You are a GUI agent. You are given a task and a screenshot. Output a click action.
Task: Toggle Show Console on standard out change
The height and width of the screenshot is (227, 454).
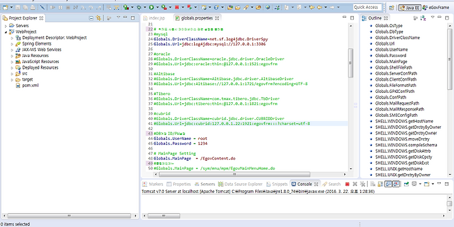[x=388, y=184]
